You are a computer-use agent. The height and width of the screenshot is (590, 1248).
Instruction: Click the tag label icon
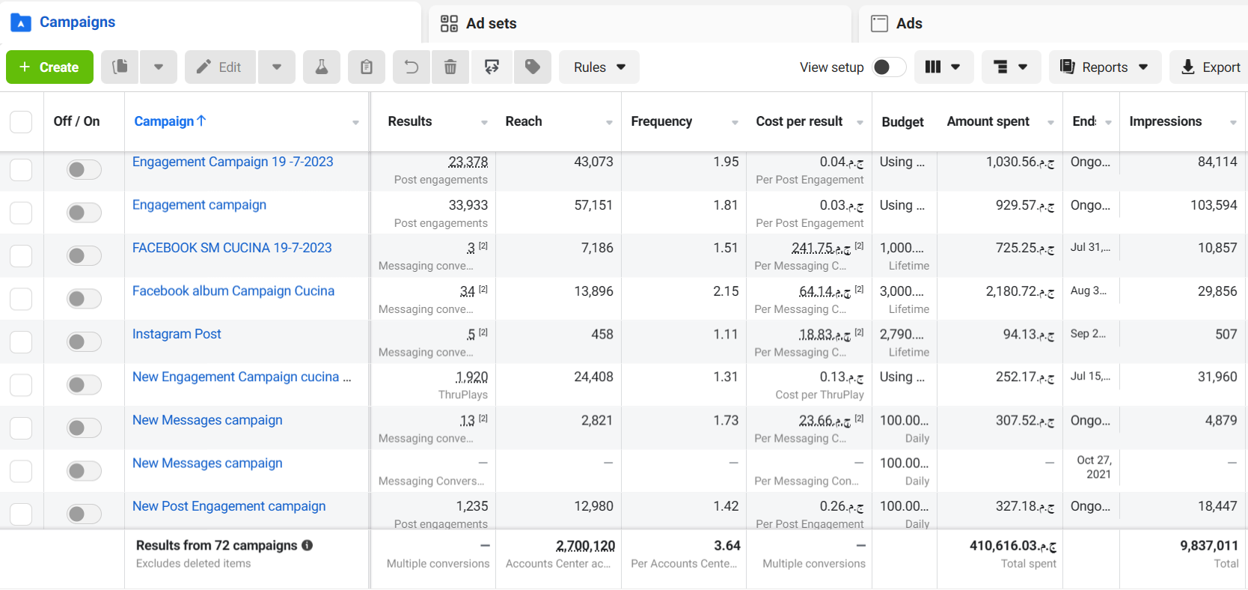(533, 67)
